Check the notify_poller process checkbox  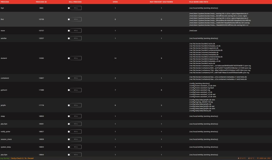69,132
